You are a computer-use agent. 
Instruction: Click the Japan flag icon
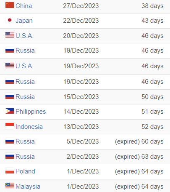(10, 20)
